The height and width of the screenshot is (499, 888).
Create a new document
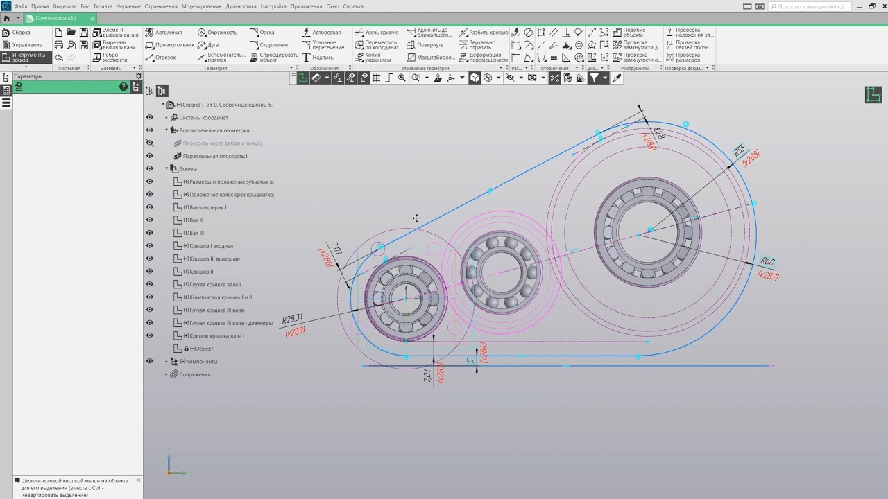(x=59, y=33)
